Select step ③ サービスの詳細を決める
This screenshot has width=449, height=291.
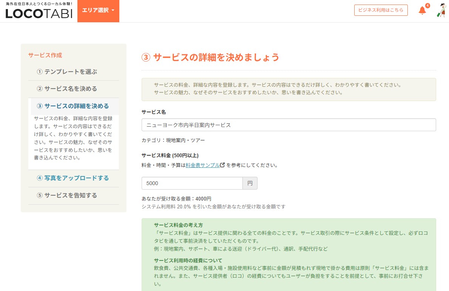(x=74, y=106)
